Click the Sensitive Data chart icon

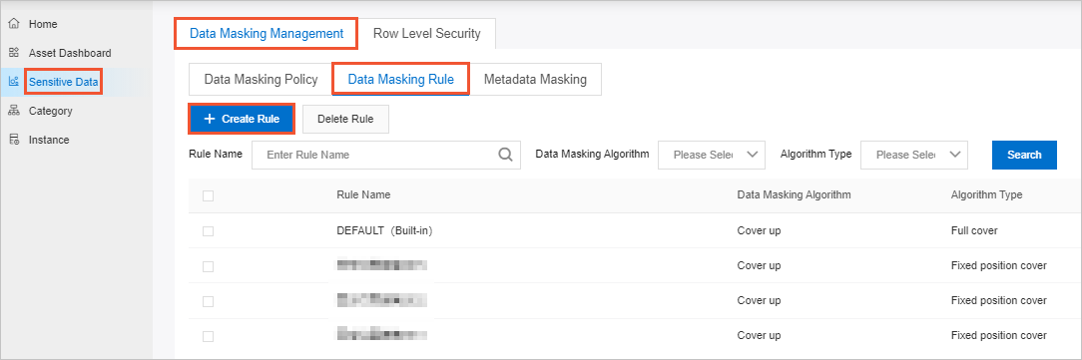coord(13,82)
